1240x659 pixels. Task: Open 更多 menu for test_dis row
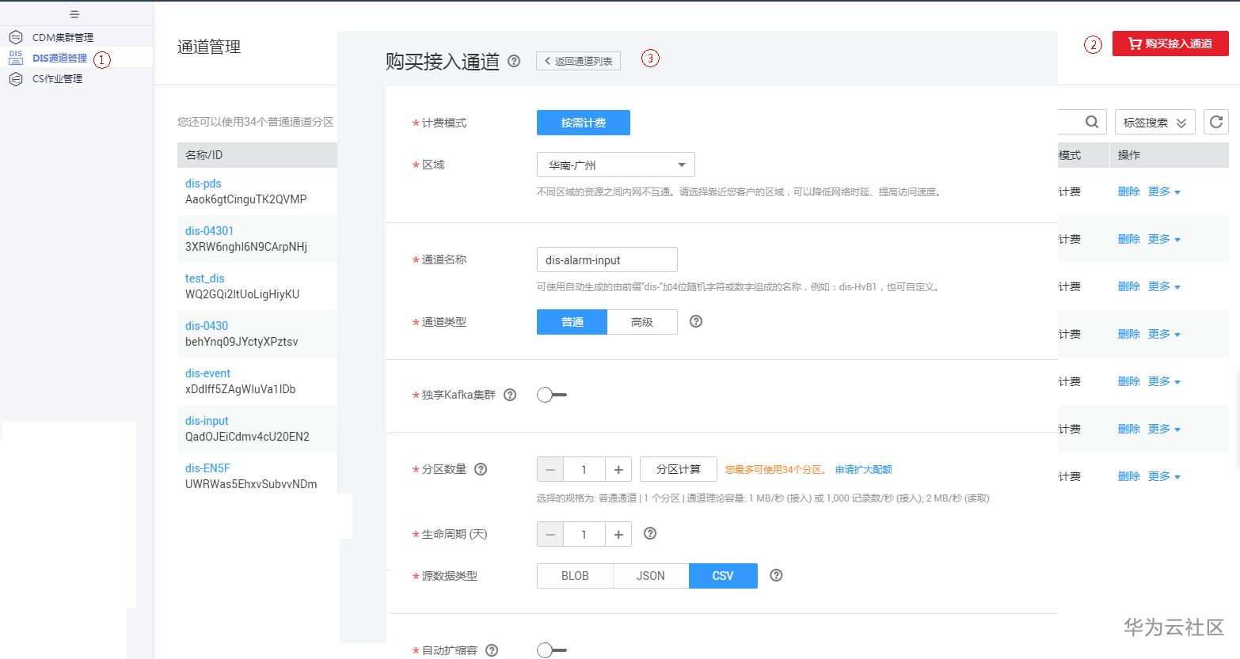1164,286
